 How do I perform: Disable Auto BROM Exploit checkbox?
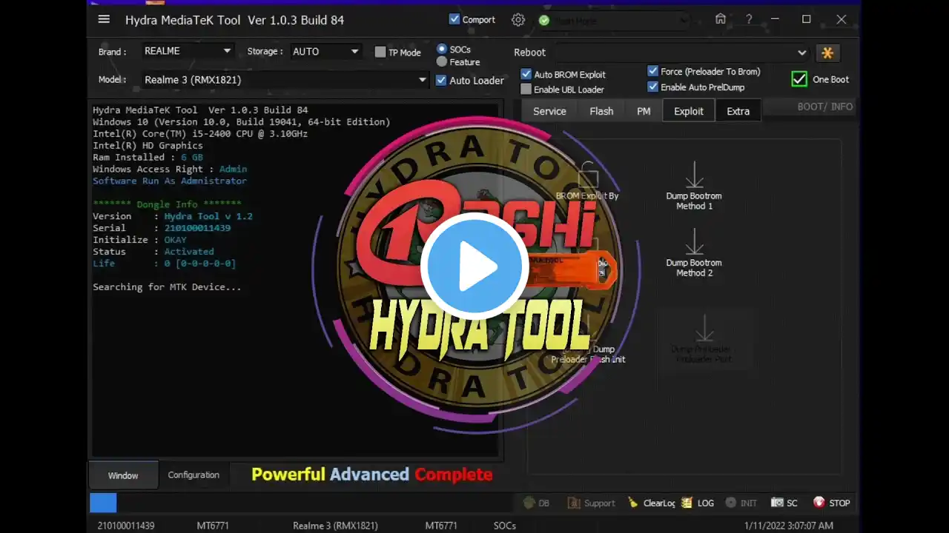point(526,74)
